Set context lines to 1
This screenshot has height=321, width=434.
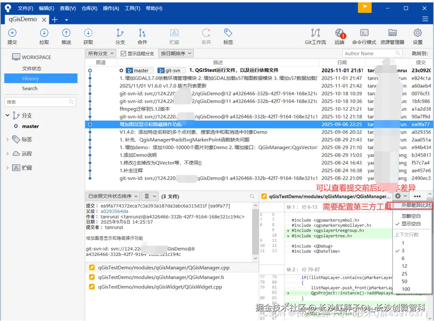coord(403,243)
